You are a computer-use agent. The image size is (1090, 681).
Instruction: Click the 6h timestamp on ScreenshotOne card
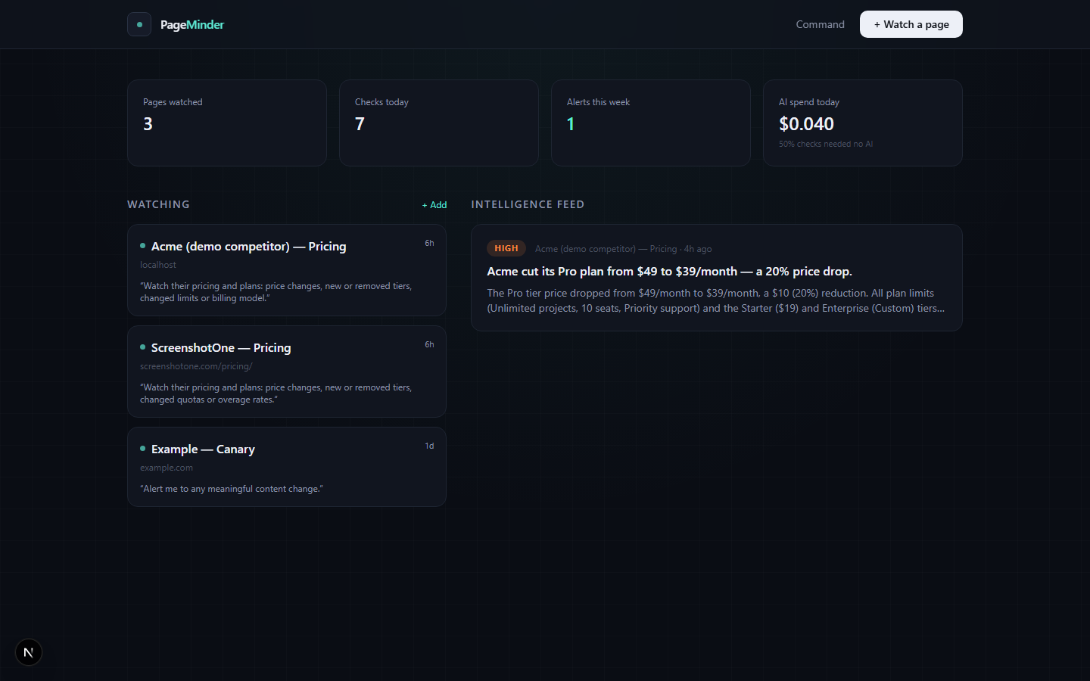[x=429, y=344]
